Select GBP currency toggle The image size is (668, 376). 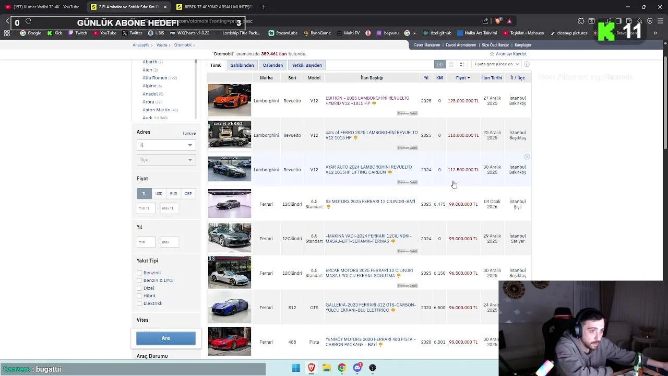[188, 193]
